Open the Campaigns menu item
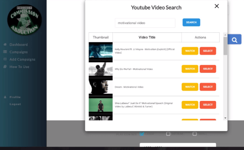This screenshot has width=244, height=150. (x=18, y=52)
